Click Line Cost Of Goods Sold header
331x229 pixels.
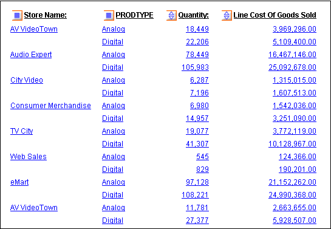click(275, 15)
